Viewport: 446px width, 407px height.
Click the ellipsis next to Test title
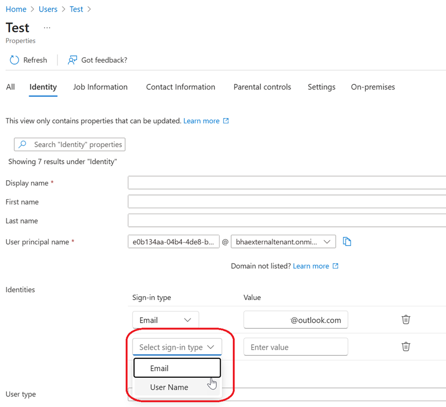(47, 28)
